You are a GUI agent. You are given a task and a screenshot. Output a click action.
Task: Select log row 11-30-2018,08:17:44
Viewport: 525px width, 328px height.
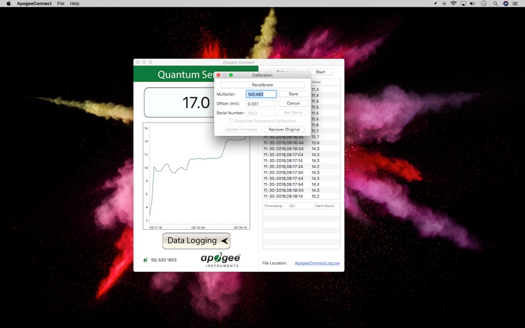click(x=301, y=178)
